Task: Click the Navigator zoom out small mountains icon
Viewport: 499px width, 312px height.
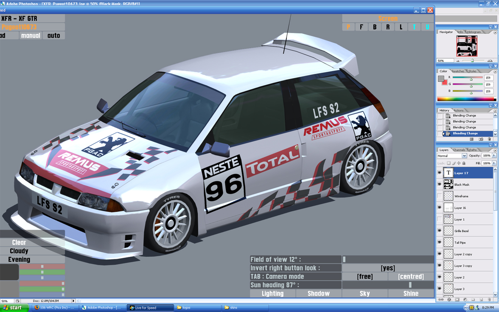Action: click(458, 60)
